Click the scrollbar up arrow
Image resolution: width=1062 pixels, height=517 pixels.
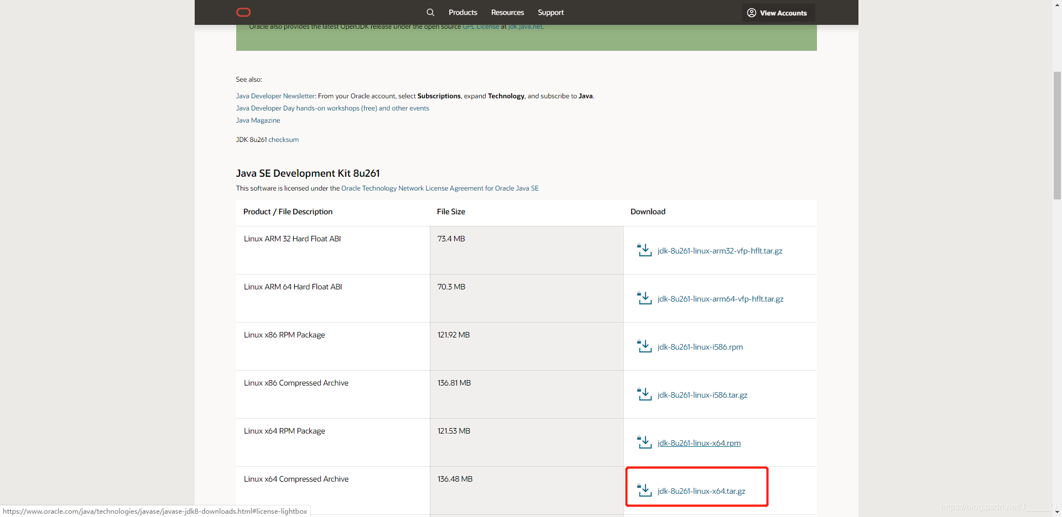(1057, 4)
